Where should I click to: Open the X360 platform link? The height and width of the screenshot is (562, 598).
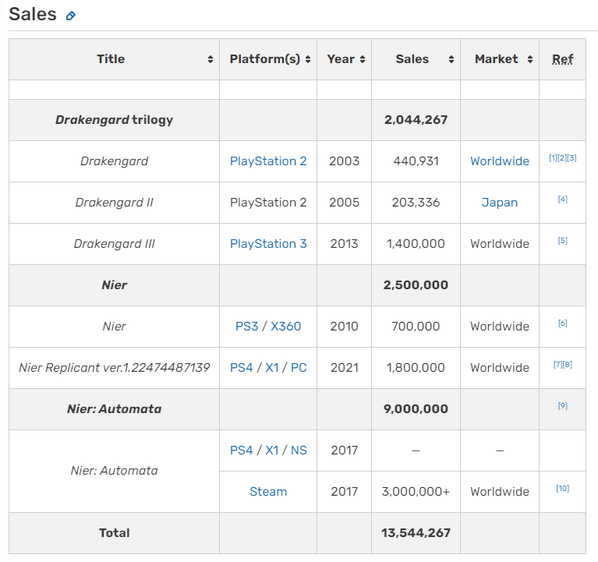pyautogui.click(x=286, y=327)
